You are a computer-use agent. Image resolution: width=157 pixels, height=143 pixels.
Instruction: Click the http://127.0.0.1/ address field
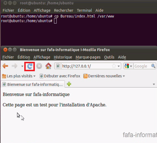click(x=86, y=66)
